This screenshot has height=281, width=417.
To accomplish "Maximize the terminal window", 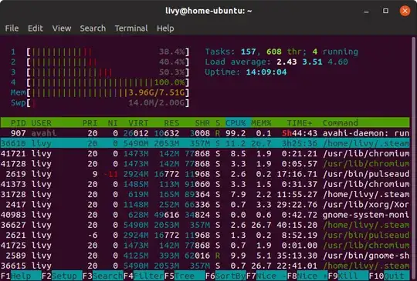I will click(x=385, y=11).
